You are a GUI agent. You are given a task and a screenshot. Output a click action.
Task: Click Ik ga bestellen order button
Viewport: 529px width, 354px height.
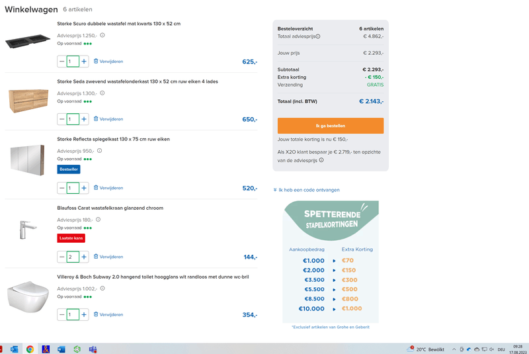[330, 126]
